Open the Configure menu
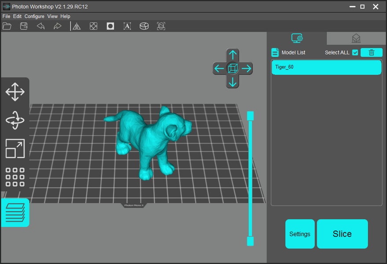The width and height of the screenshot is (387, 264). tap(34, 16)
